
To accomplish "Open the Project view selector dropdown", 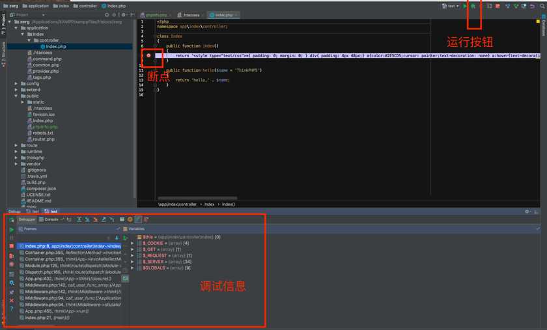I will (x=28, y=15).
